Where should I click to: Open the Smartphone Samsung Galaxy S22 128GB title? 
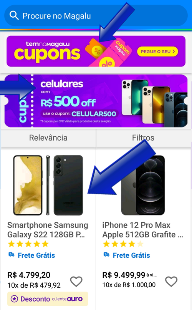click(x=48, y=230)
